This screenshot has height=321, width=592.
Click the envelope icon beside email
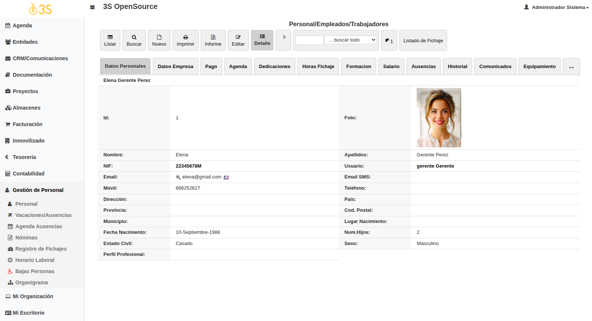point(226,177)
